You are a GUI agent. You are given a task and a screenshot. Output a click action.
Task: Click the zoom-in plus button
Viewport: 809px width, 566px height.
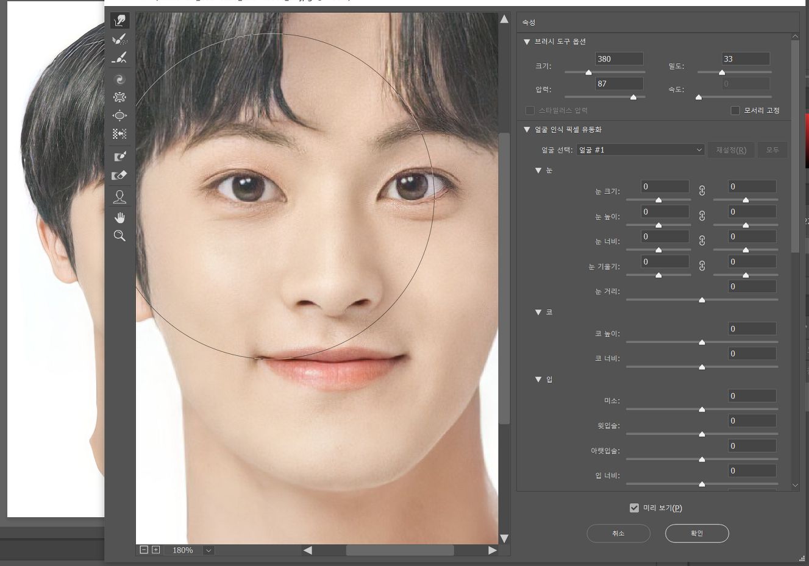click(156, 550)
